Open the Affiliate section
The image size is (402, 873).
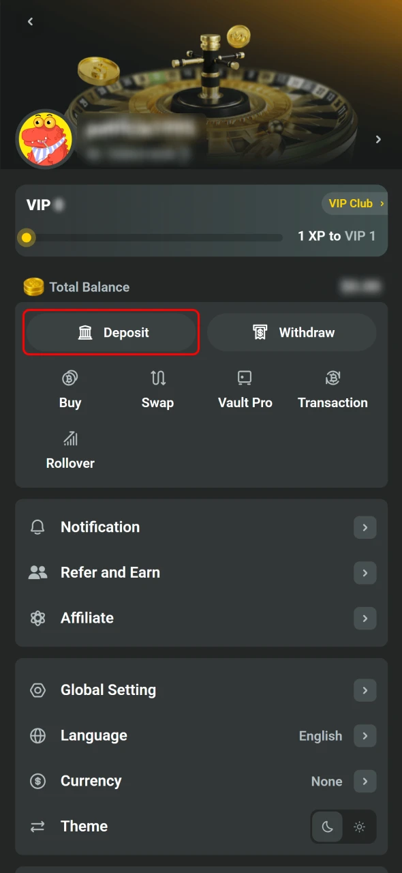tap(87, 618)
